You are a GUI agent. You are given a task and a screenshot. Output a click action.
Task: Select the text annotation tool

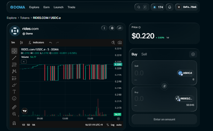14,92
